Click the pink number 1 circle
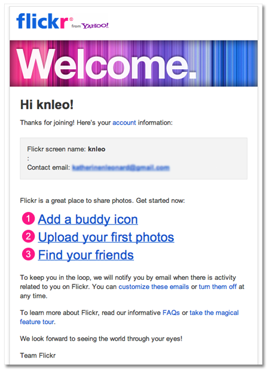The image size is (269, 370). click(28, 218)
